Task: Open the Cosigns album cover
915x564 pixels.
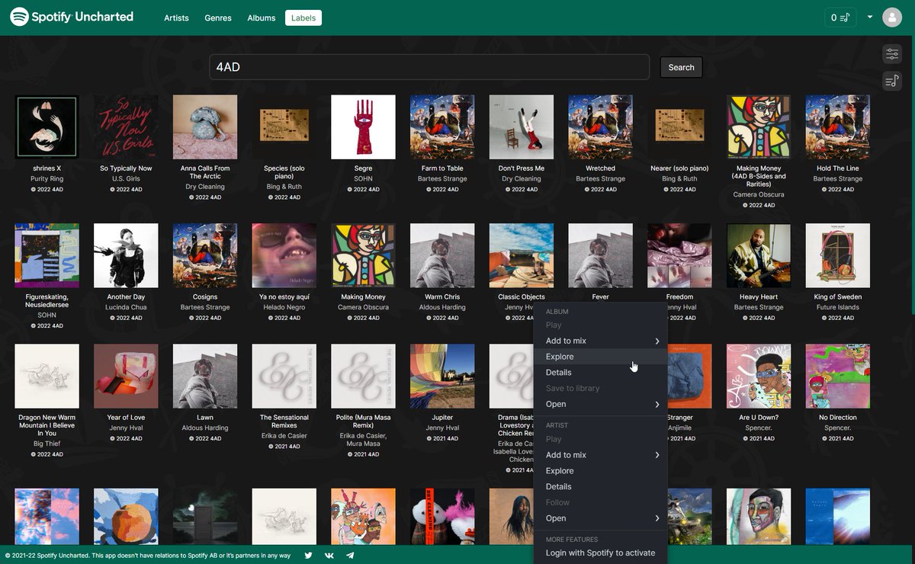Action: (205, 255)
